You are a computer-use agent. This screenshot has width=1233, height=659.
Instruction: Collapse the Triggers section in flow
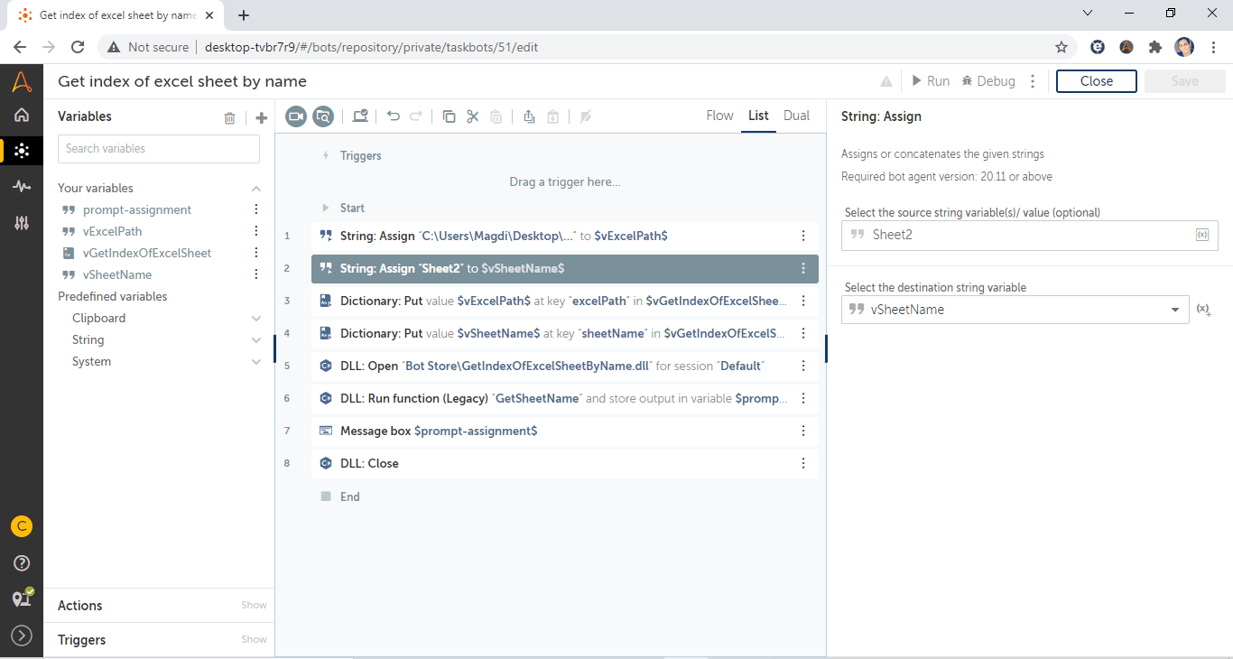[326, 156]
